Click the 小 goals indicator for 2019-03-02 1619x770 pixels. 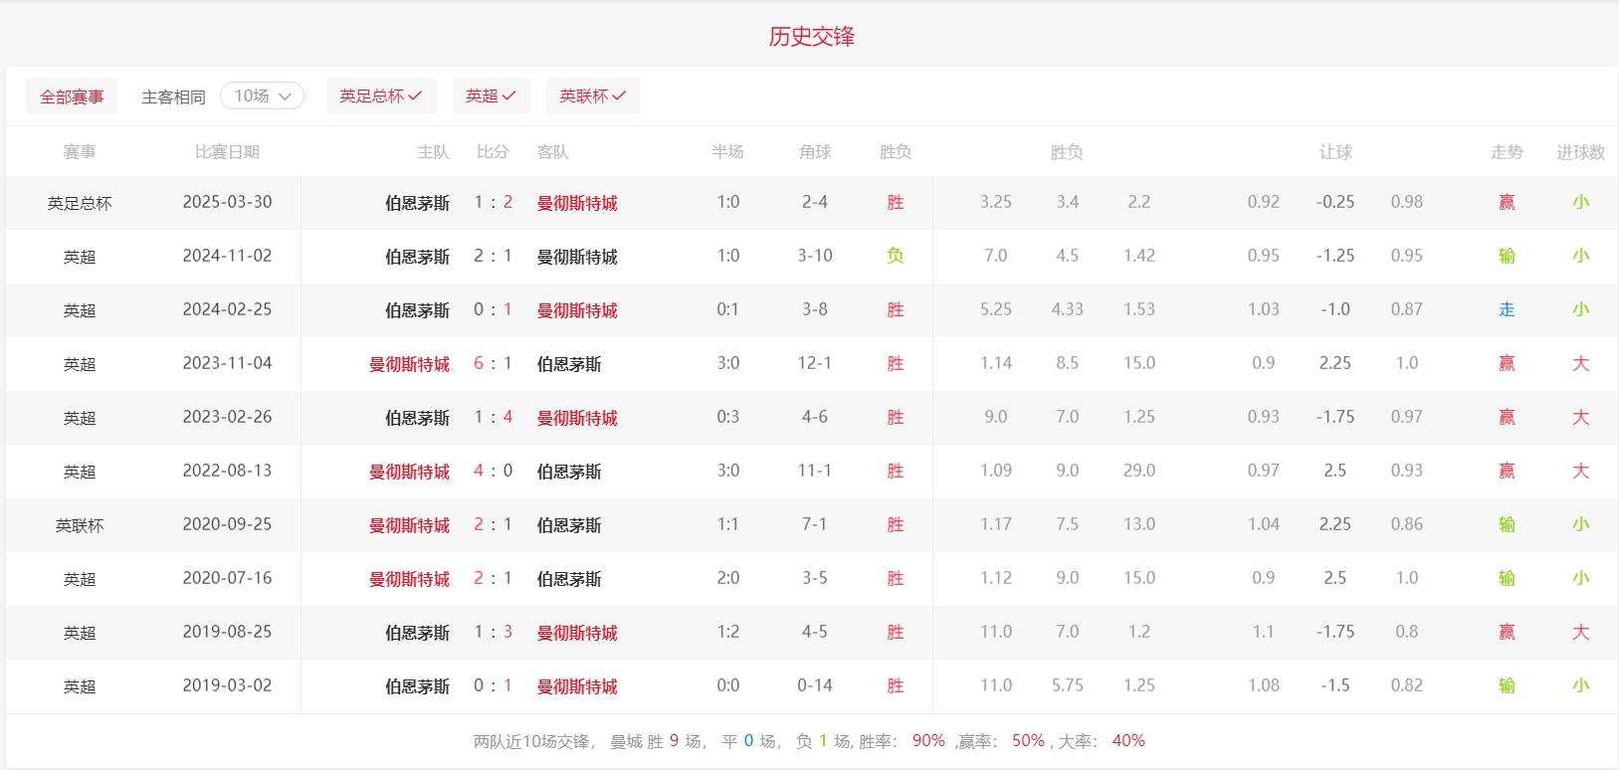[1580, 686]
